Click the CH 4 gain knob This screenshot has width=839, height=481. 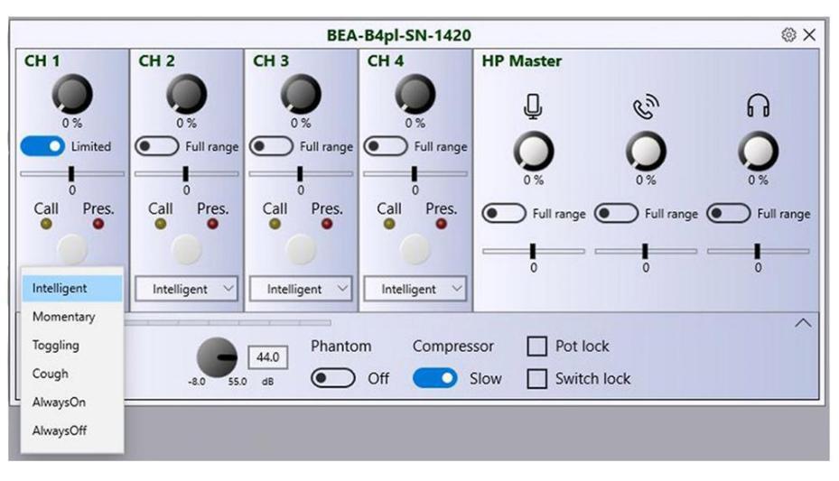point(415,94)
